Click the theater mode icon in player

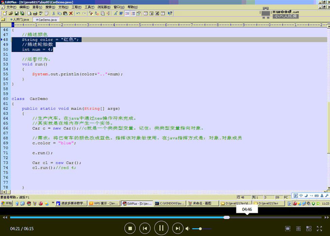298,229
